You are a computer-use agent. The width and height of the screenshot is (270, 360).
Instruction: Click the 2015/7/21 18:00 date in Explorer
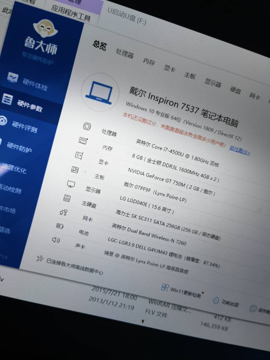(x=114, y=293)
